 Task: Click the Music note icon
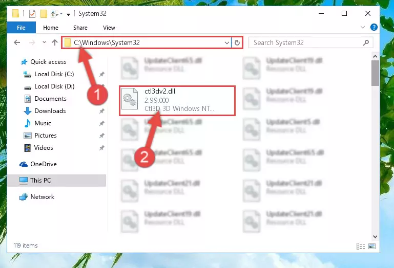tap(27, 123)
